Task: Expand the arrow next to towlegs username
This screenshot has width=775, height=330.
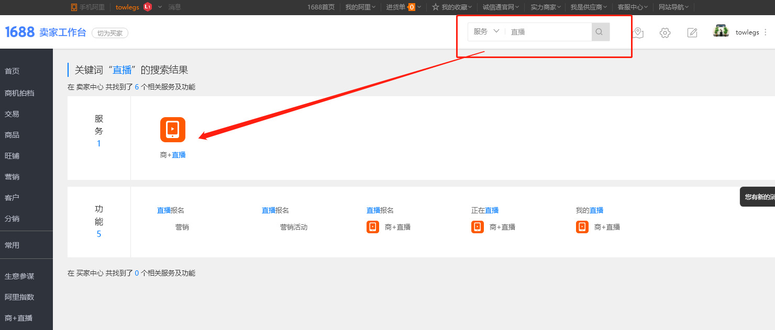Action: (160, 7)
